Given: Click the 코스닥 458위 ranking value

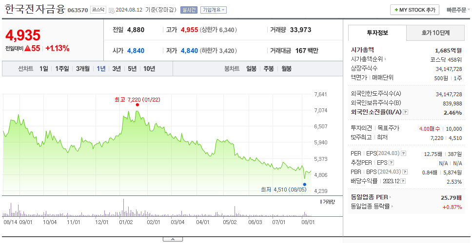Looking at the screenshot, I should click(x=446, y=59).
